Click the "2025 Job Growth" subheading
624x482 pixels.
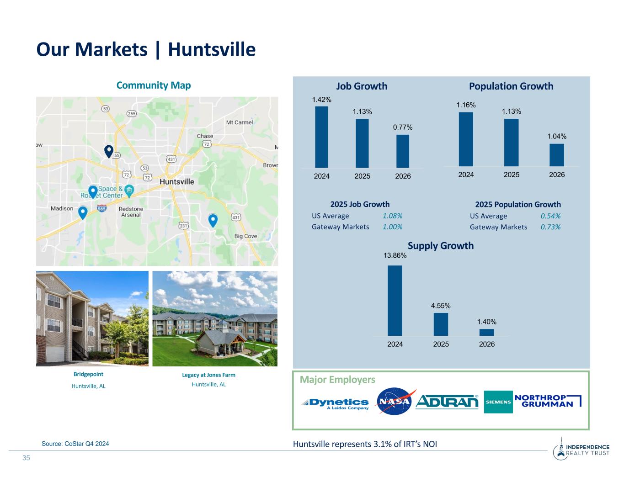click(360, 204)
